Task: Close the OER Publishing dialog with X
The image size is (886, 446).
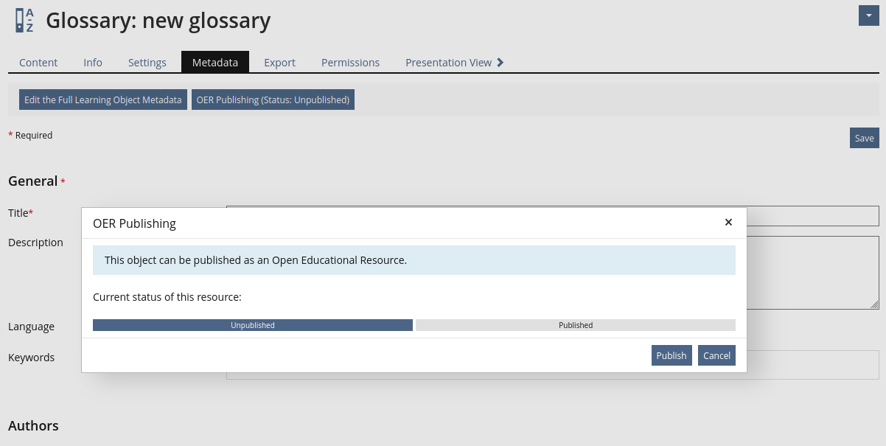Action: (x=728, y=222)
